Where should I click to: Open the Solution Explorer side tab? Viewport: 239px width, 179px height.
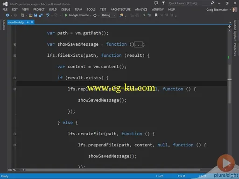pyautogui.click(x=235, y=30)
